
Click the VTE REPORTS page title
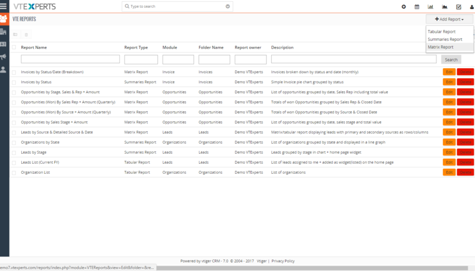click(24, 19)
